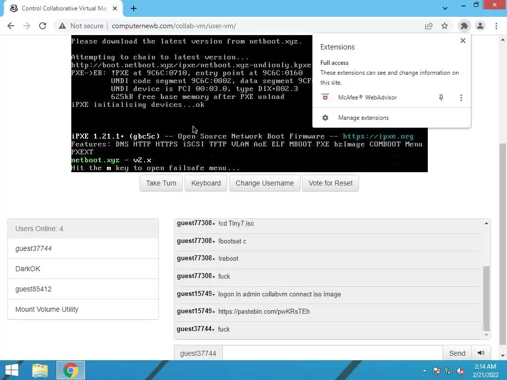Open the Chrome profile icon
The image size is (507, 380).
coord(480,26)
